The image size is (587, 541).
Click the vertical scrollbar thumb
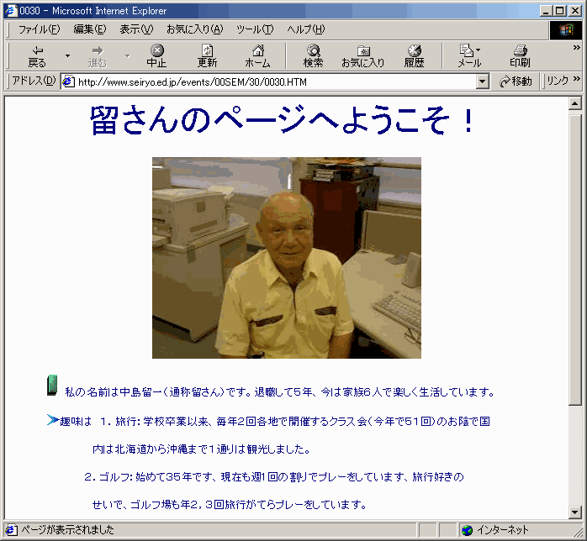(574, 260)
